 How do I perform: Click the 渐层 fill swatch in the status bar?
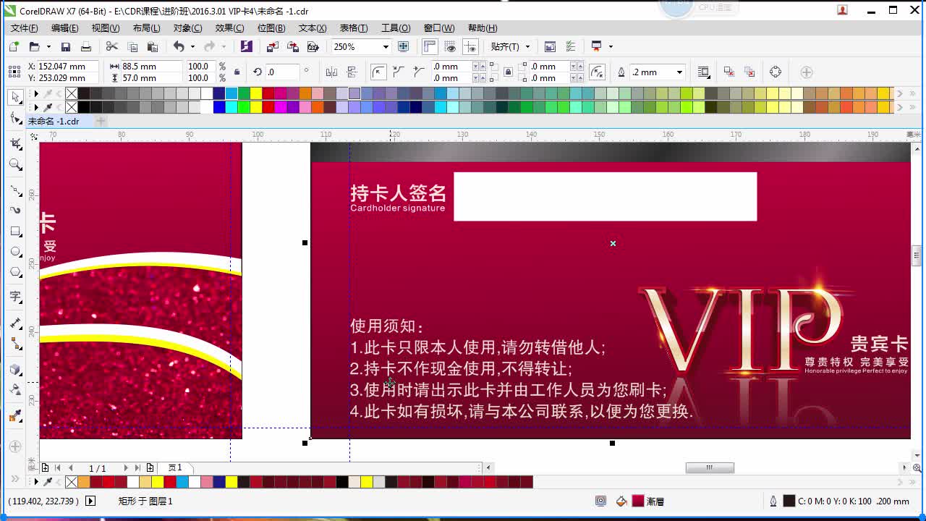pyautogui.click(x=637, y=500)
